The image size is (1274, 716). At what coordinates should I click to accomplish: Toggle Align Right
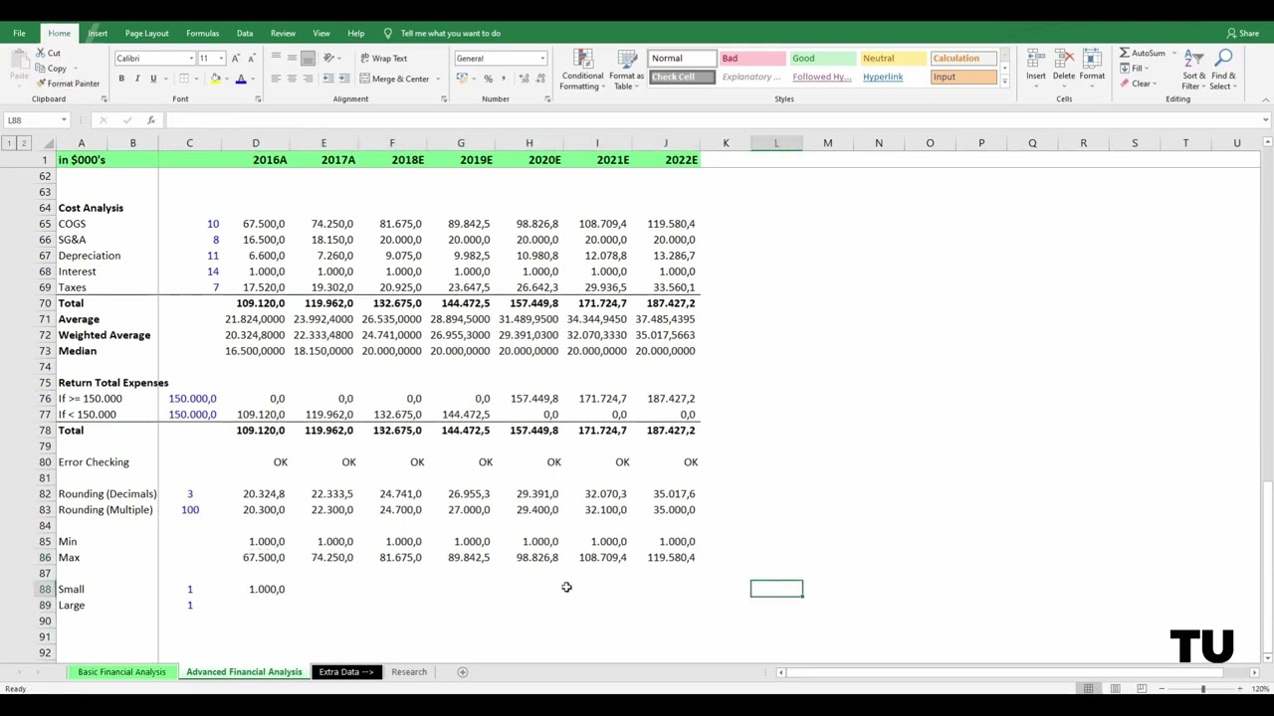tap(308, 79)
